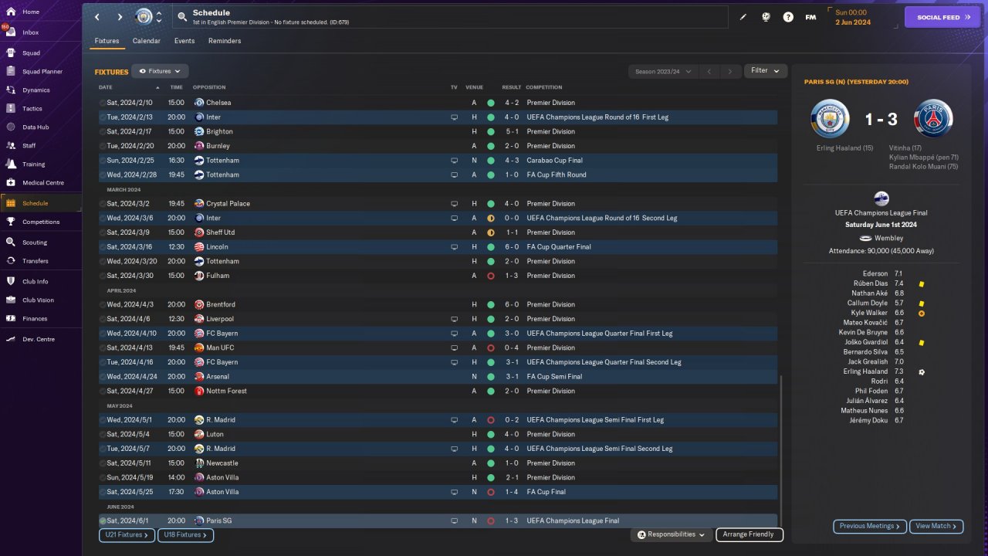Switch to the Events tab
Viewport: 988px width, 556px height.
pyautogui.click(x=184, y=41)
